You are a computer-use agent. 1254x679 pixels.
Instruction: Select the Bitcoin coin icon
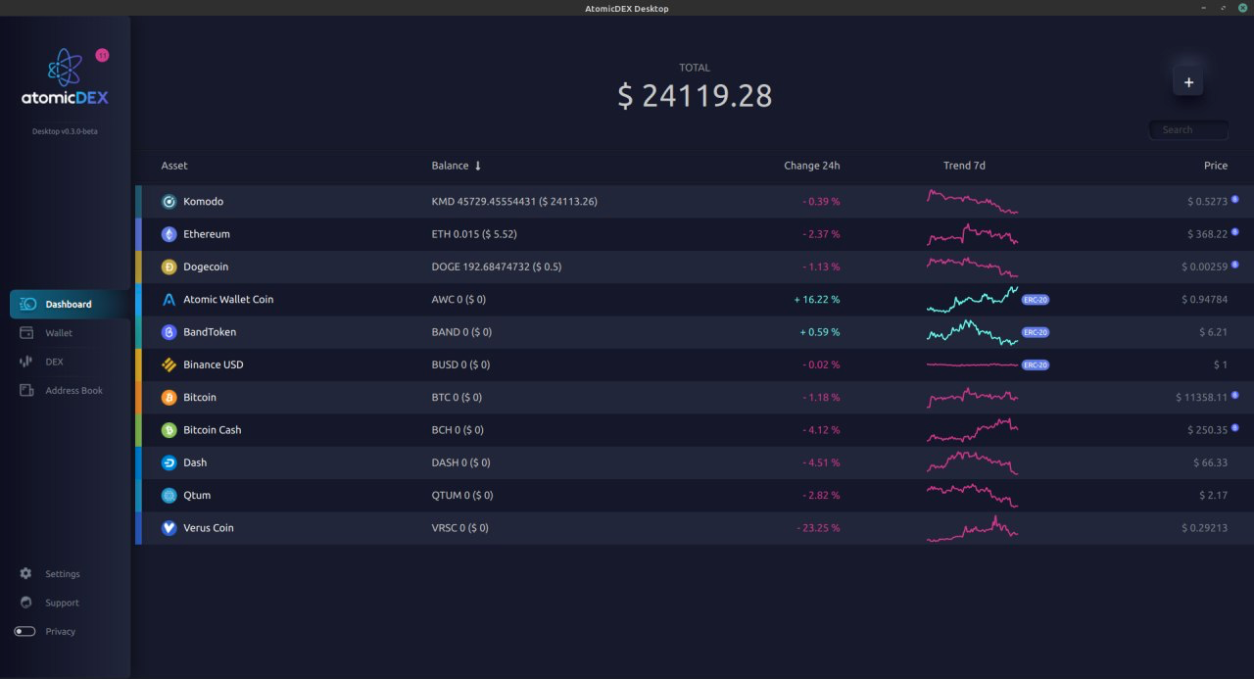(168, 397)
